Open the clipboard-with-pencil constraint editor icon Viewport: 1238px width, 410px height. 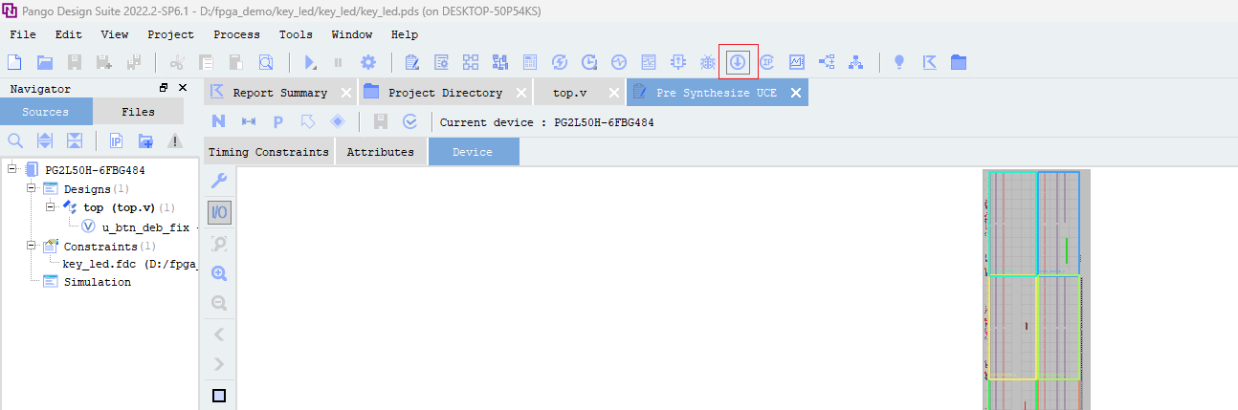tap(412, 62)
